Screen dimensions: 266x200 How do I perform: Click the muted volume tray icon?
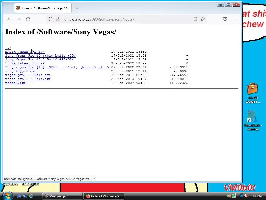pos(246,196)
